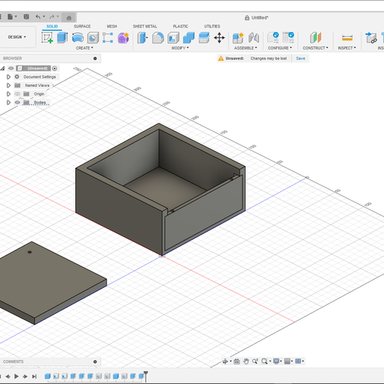Expand the Document Settings node
The image size is (384, 384).
click(x=8, y=77)
